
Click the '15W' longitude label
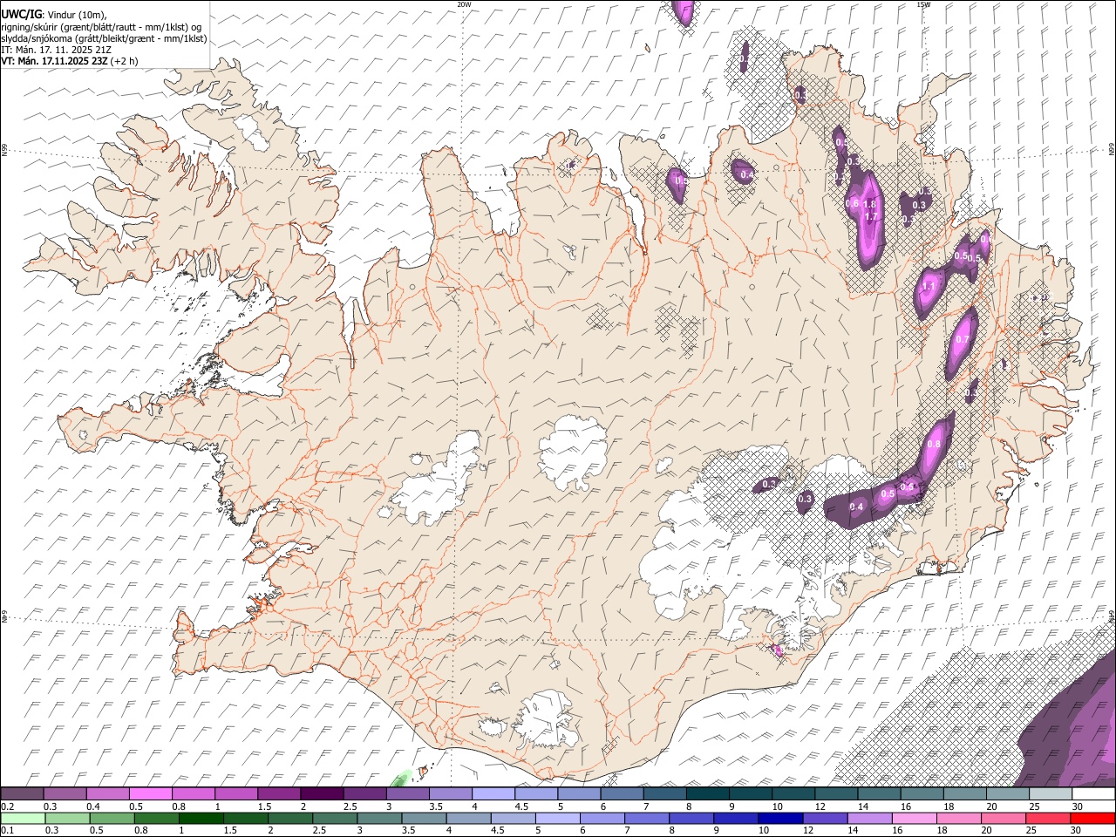[923, 4]
